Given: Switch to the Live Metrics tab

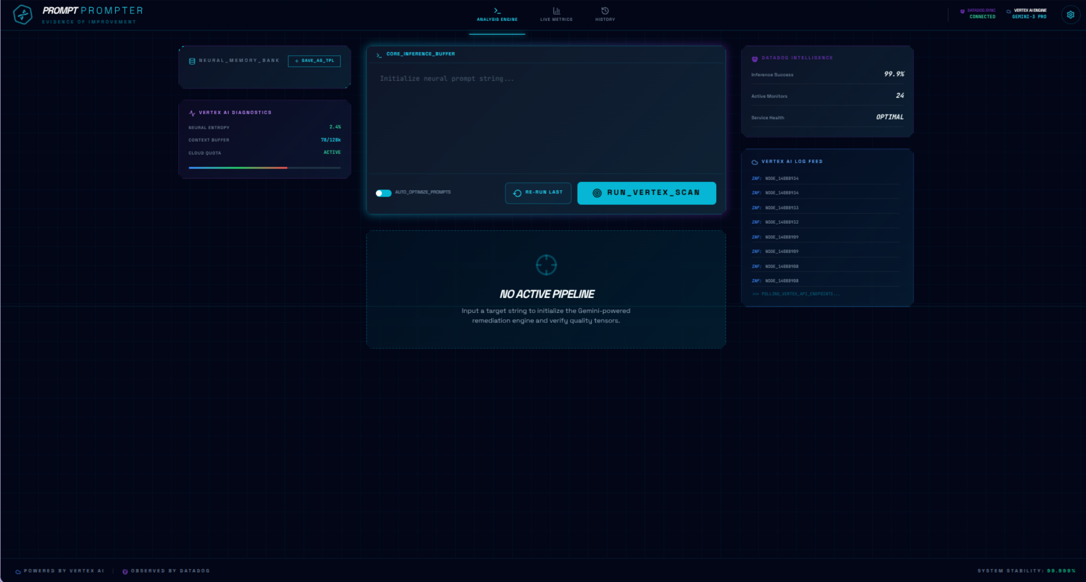Looking at the screenshot, I should (556, 15).
